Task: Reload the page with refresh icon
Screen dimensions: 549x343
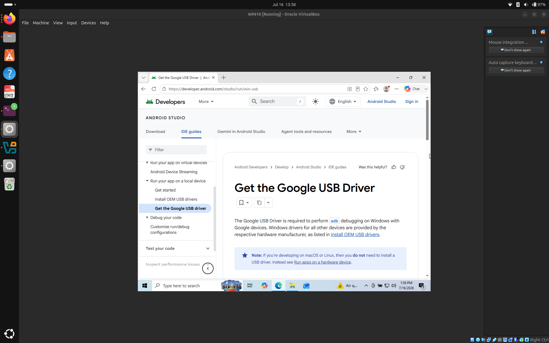Action: point(154,89)
